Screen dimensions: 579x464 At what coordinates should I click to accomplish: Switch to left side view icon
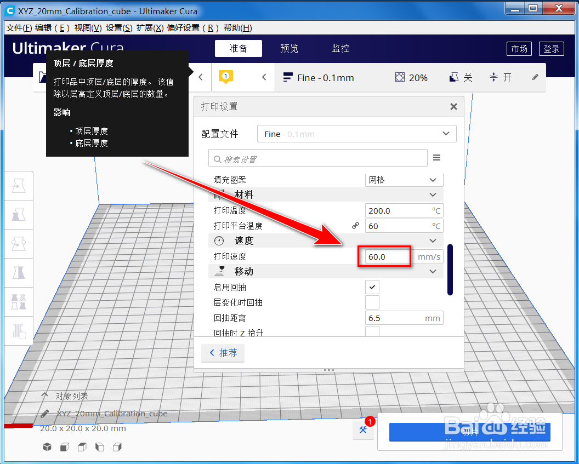pyautogui.click(x=100, y=447)
